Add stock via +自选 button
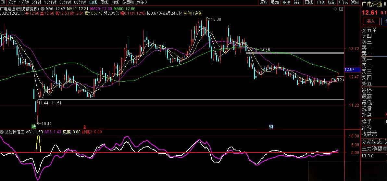387x181 pixels. 343,3
